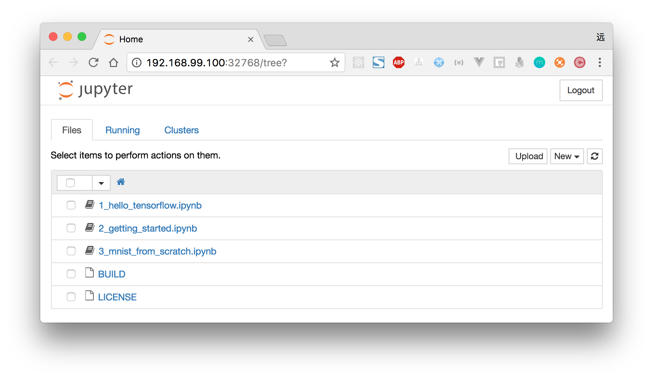The height and width of the screenshot is (380, 653).
Task: Click the Jupyter logo
Action: tap(96, 90)
